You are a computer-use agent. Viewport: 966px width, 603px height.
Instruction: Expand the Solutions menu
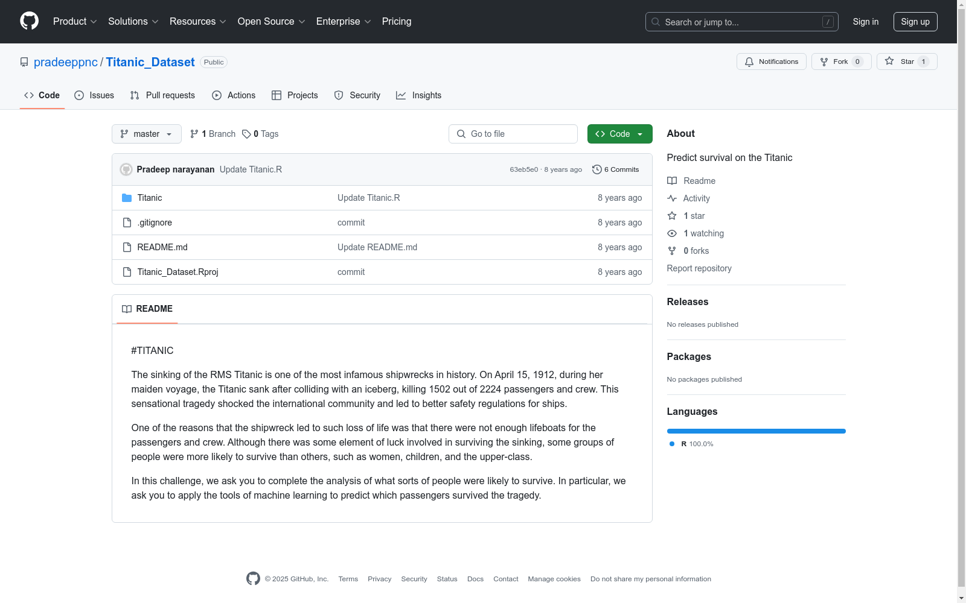coord(133,22)
